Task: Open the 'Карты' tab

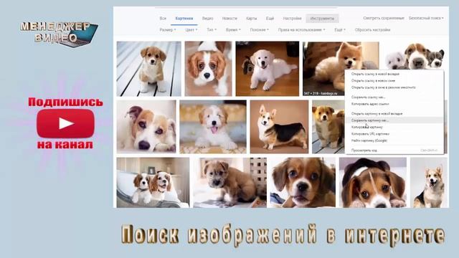Action: click(252, 19)
